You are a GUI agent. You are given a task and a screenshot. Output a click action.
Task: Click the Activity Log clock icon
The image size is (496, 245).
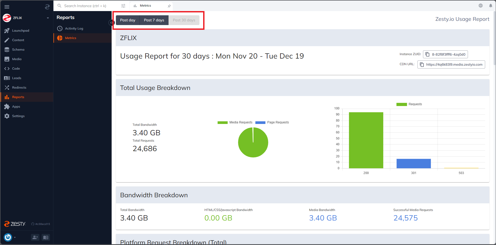click(x=60, y=28)
